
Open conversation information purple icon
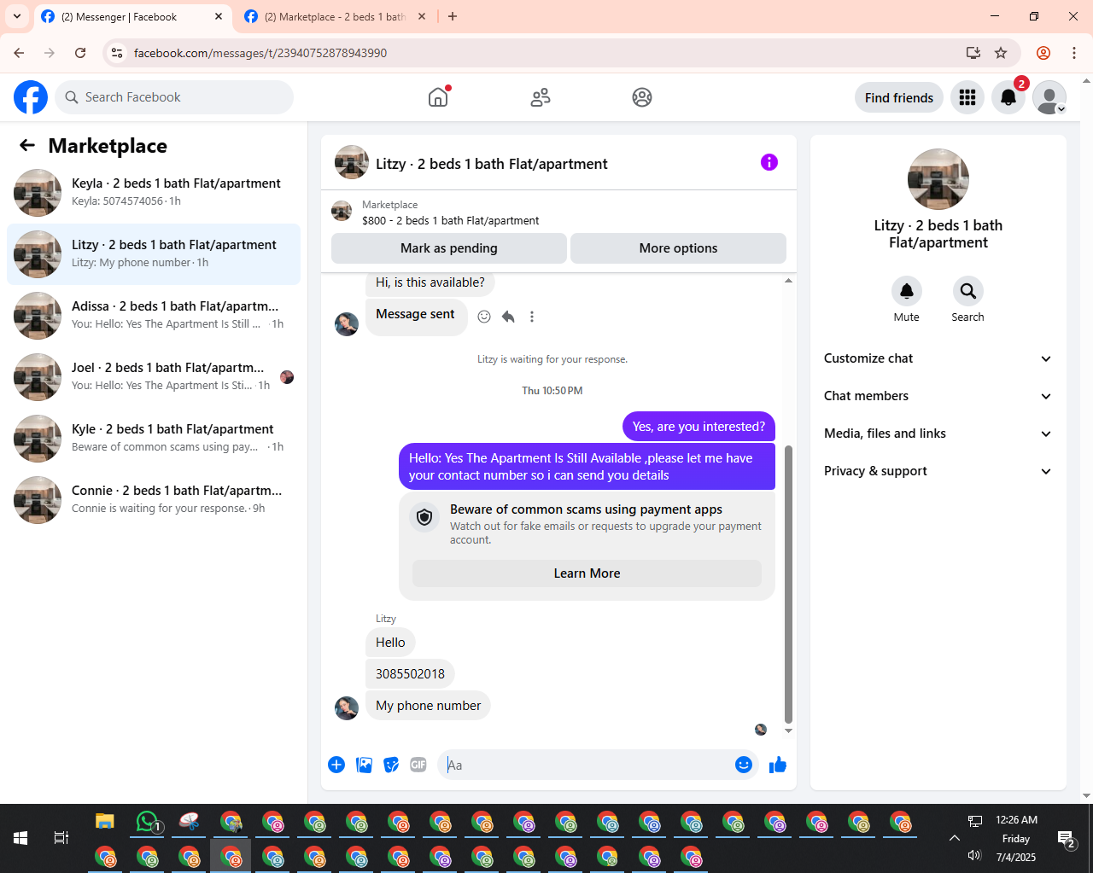click(769, 162)
